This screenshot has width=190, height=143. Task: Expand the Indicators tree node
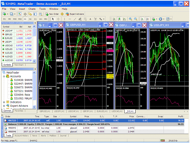point(4,102)
